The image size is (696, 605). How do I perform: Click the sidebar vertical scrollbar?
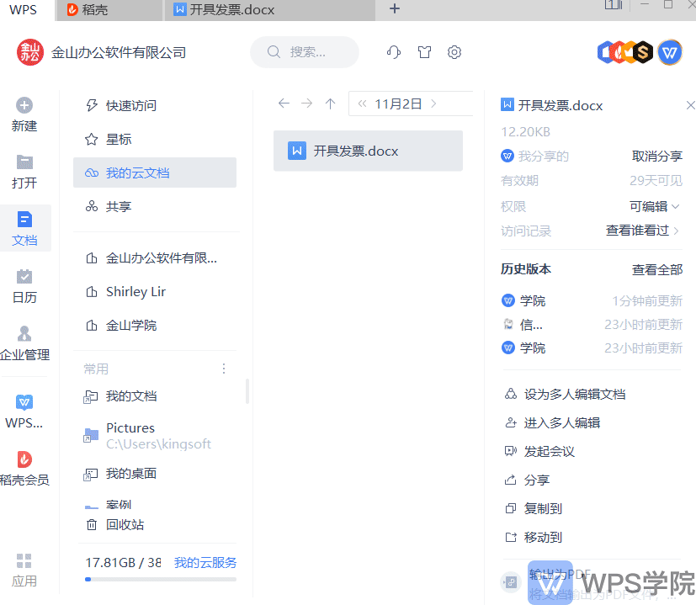pyautogui.click(x=247, y=391)
